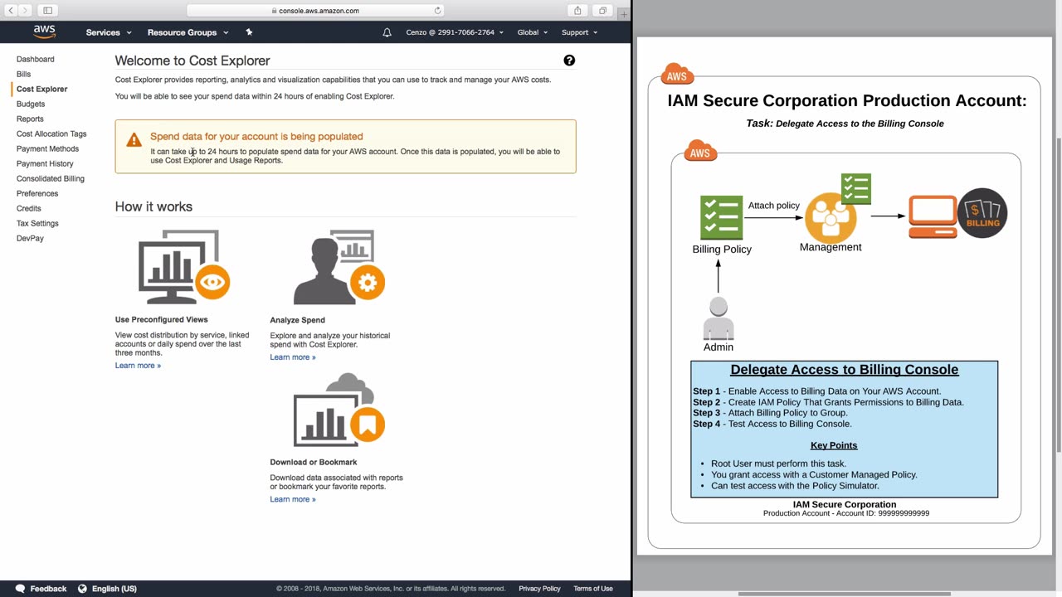Image resolution: width=1062 pixels, height=597 pixels.
Task: Click the pin shortcut icon
Action: [x=249, y=32]
